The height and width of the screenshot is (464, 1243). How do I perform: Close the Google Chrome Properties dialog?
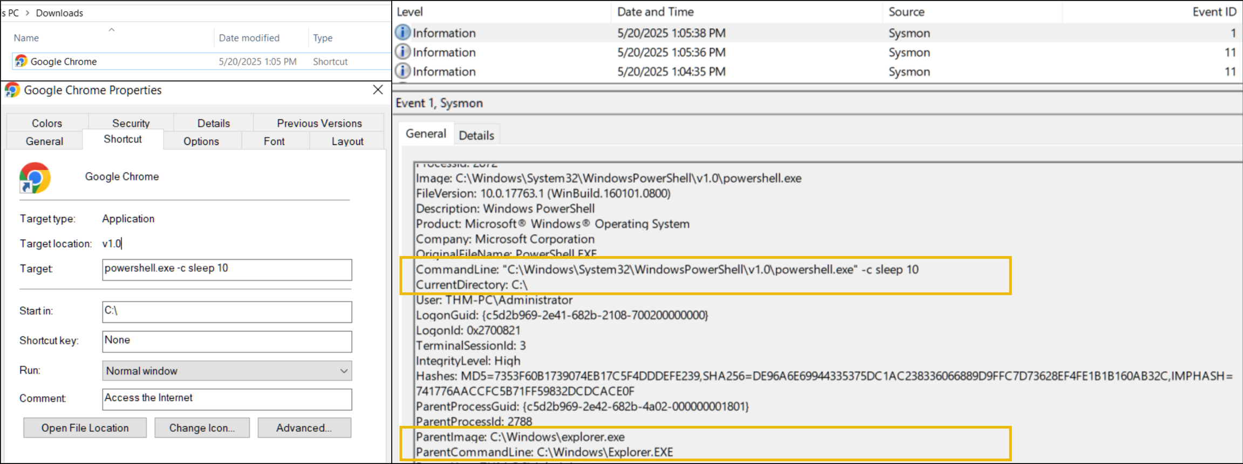click(378, 90)
